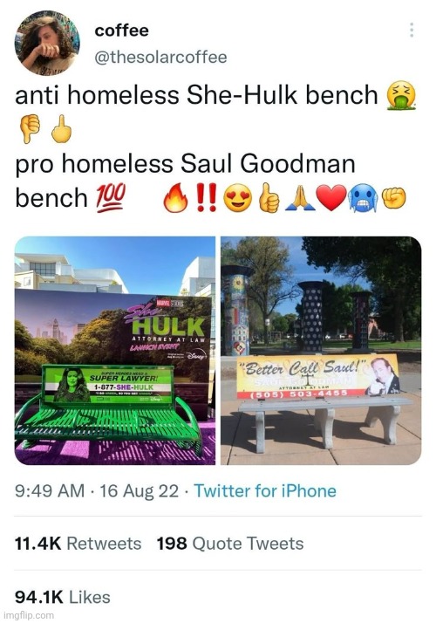
Task: Click the display name coffee
Action: click(x=121, y=31)
